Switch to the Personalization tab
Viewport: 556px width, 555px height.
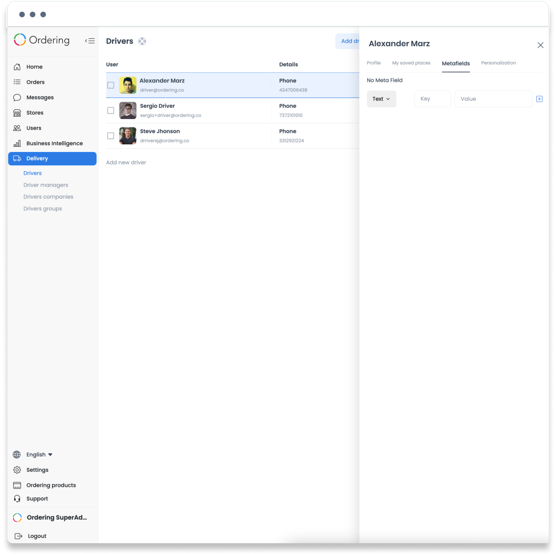(x=498, y=63)
